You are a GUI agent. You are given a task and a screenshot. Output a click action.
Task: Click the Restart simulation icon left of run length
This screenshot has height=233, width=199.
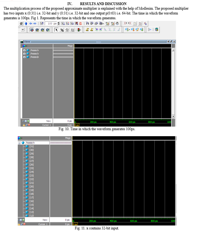pos(42,23)
